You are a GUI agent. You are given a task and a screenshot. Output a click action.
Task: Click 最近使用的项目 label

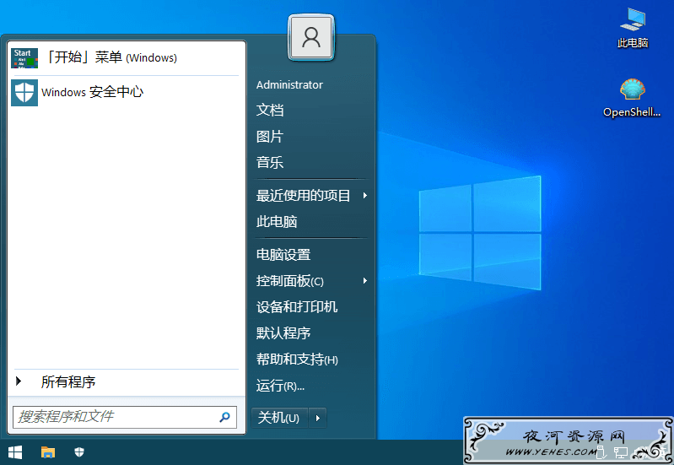tap(303, 195)
